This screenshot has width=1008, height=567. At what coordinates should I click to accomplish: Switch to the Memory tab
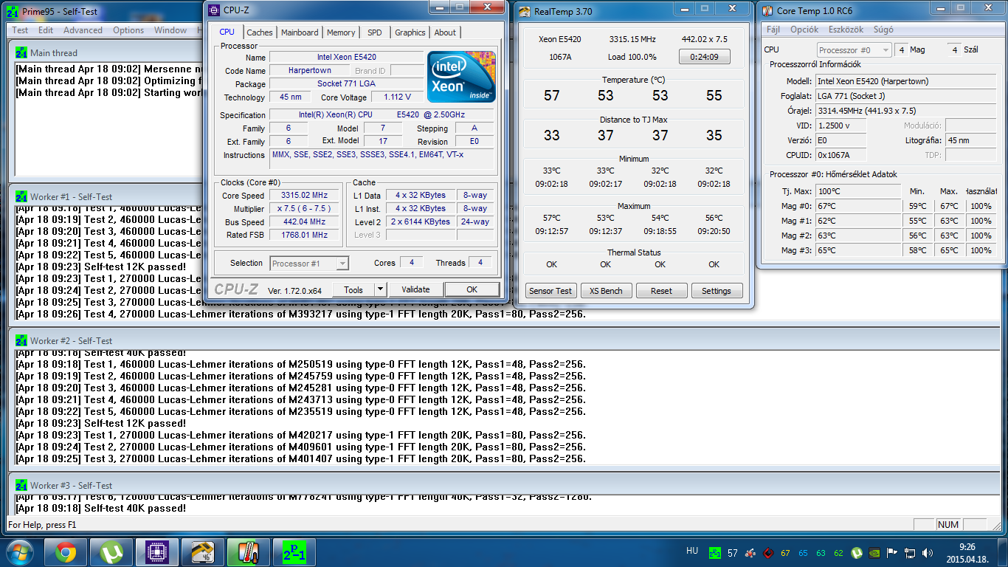click(341, 32)
